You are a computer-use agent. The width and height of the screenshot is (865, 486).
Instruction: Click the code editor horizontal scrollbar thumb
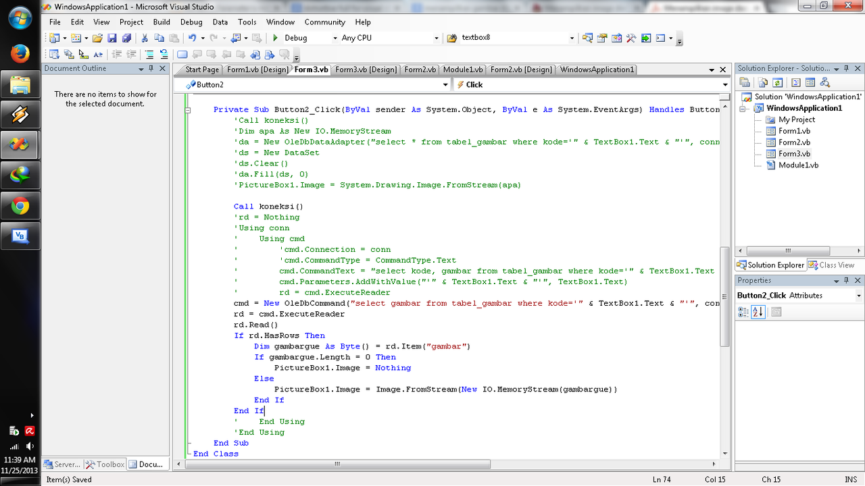click(x=336, y=464)
